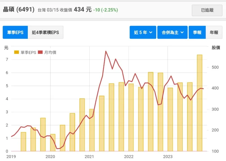The width and height of the screenshot is (226, 161).
Task: Click the 單季EPS legend label
Action: [x=28, y=52]
